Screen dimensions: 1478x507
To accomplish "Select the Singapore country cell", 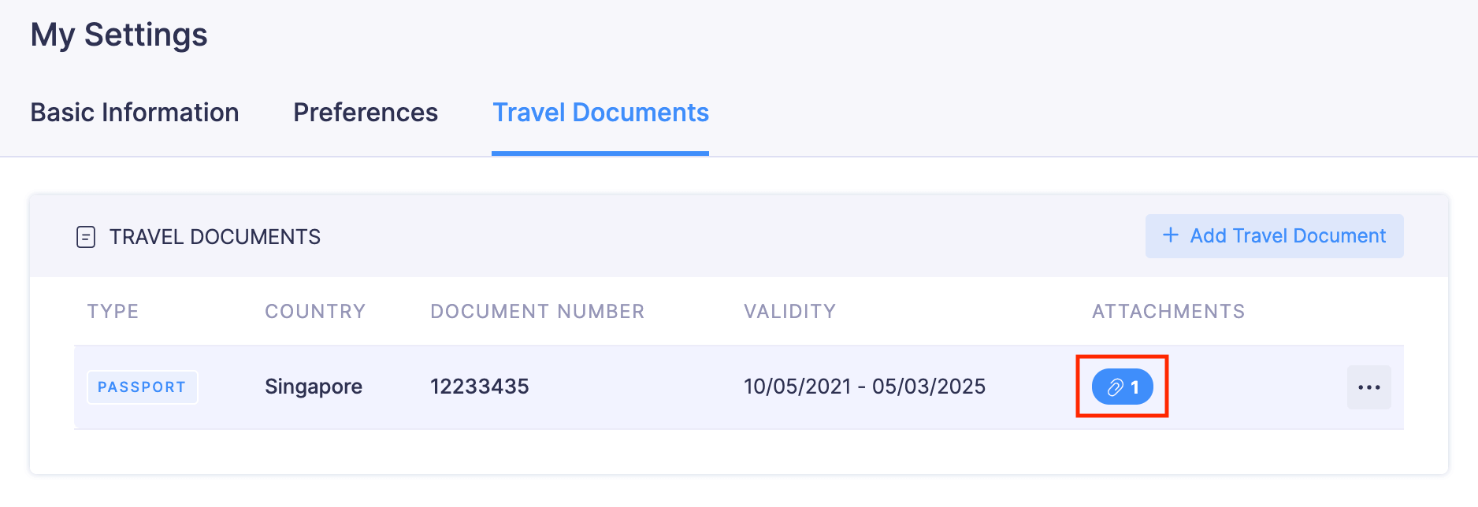I will click(x=314, y=387).
